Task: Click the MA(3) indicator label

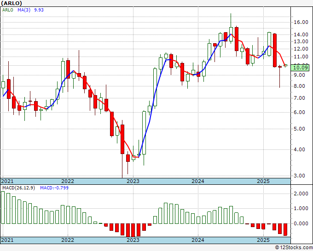Action: (24, 10)
